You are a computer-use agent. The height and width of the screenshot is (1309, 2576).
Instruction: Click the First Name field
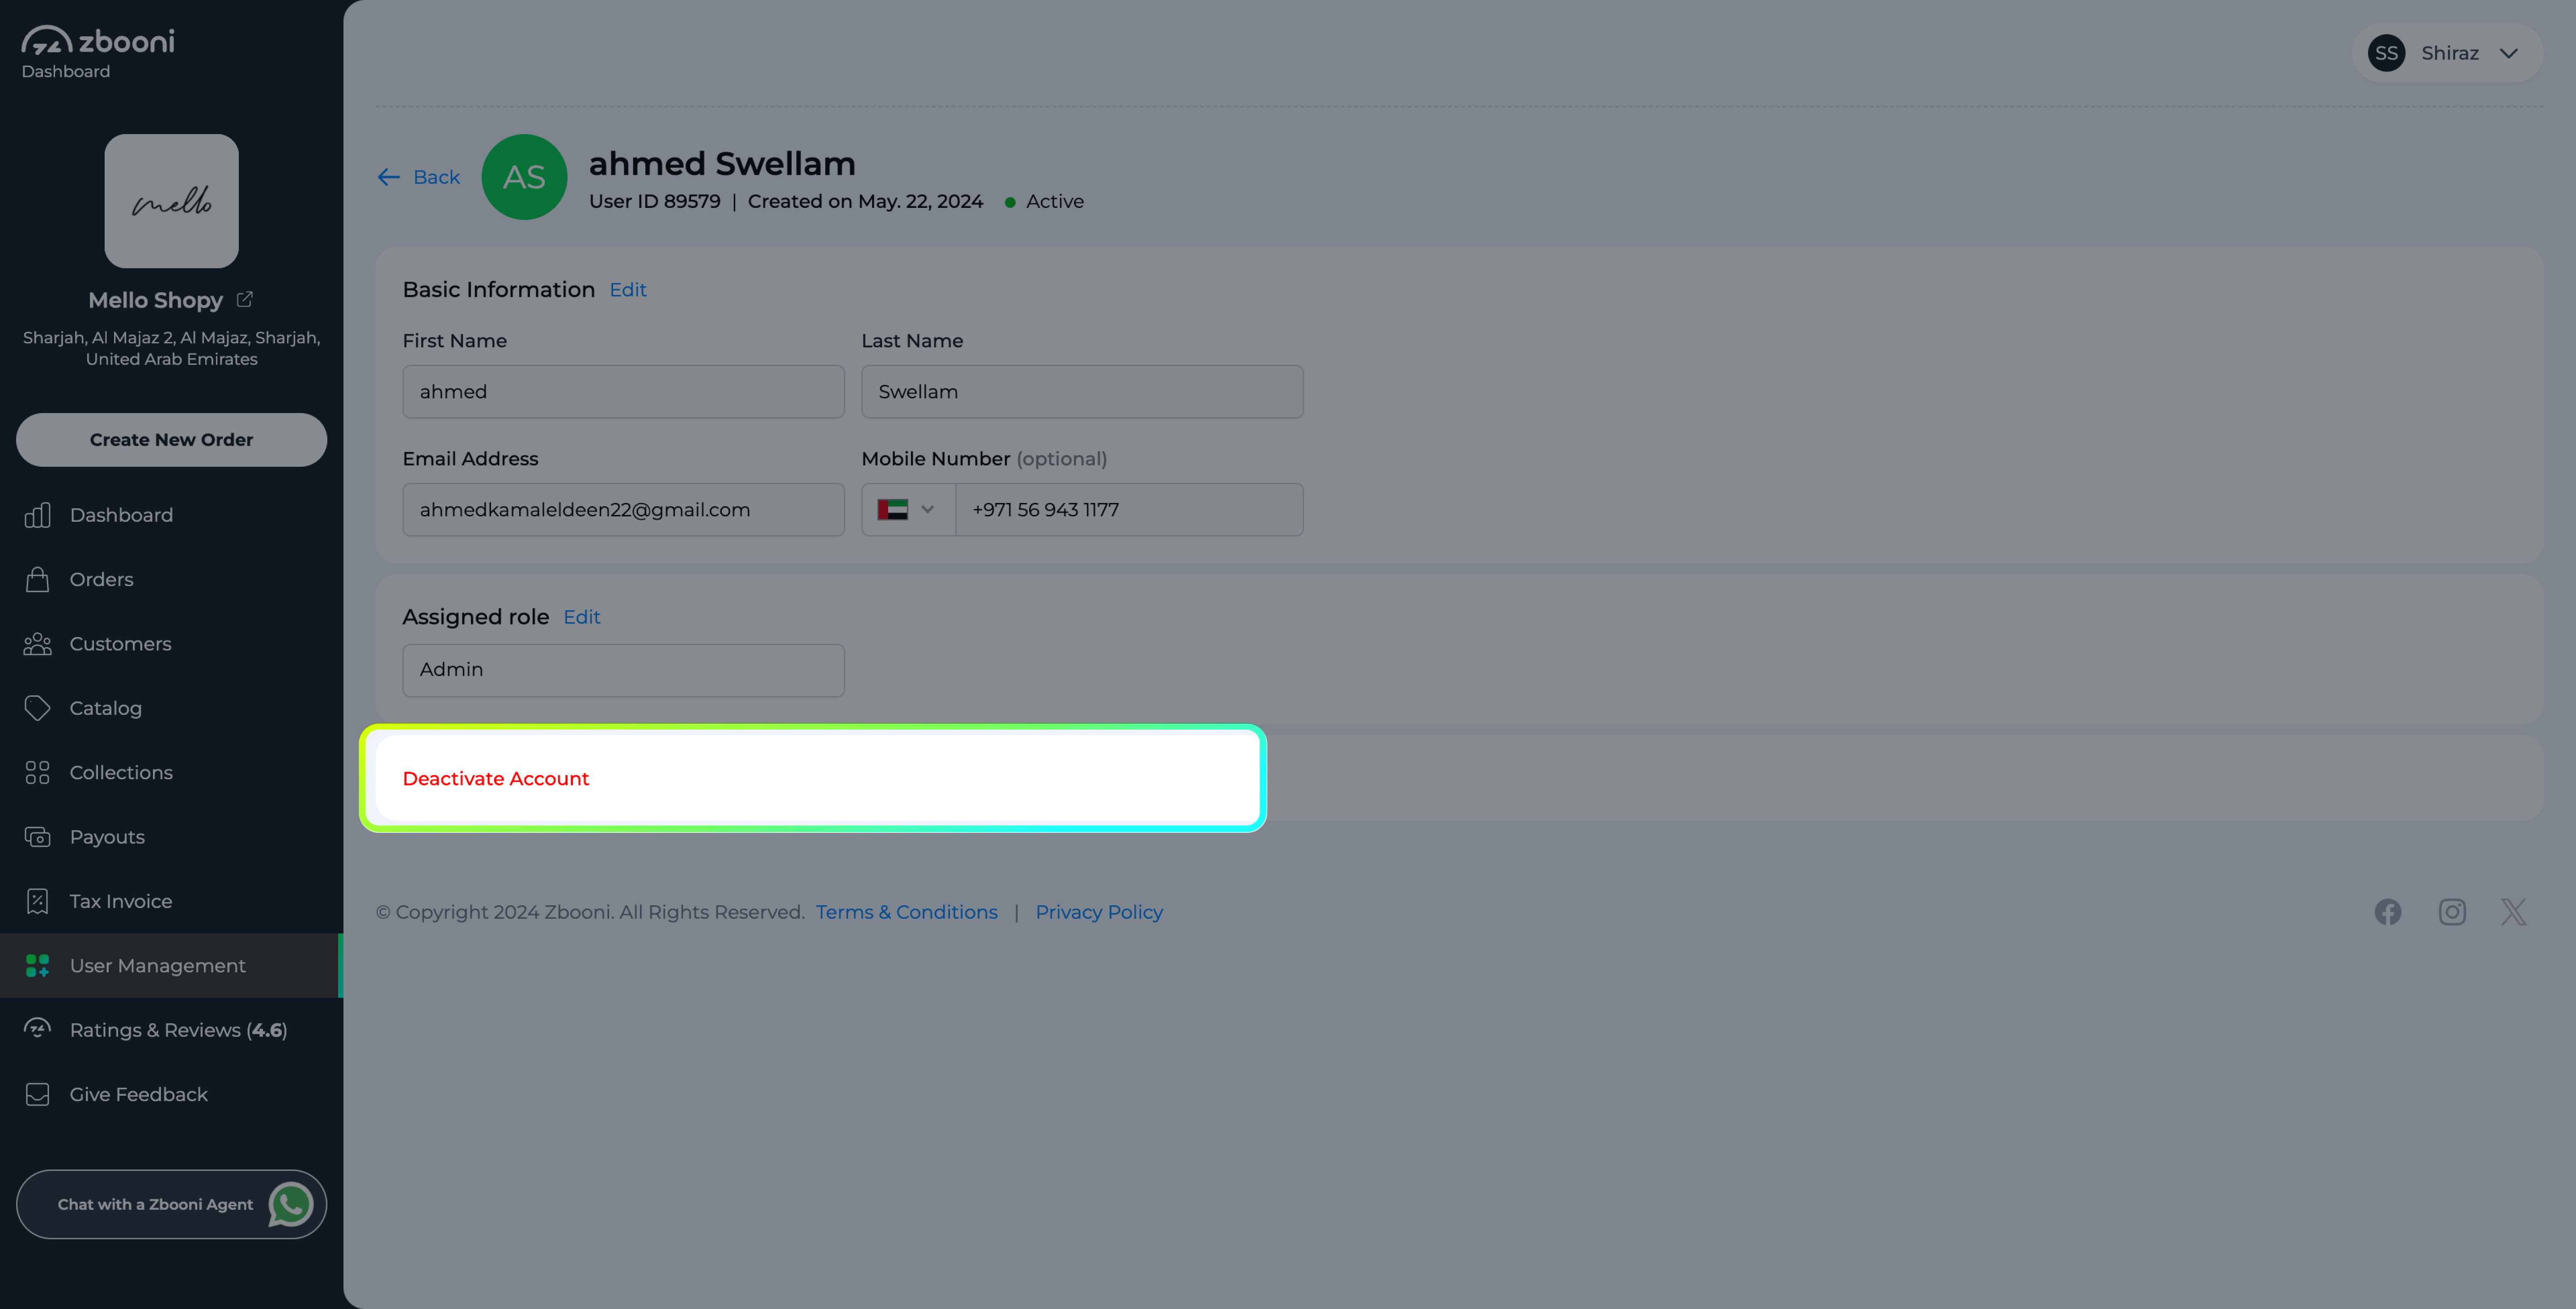[623, 391]
